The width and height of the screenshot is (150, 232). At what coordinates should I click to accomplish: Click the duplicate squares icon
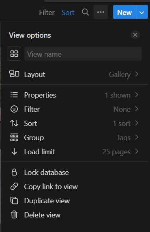14,200
